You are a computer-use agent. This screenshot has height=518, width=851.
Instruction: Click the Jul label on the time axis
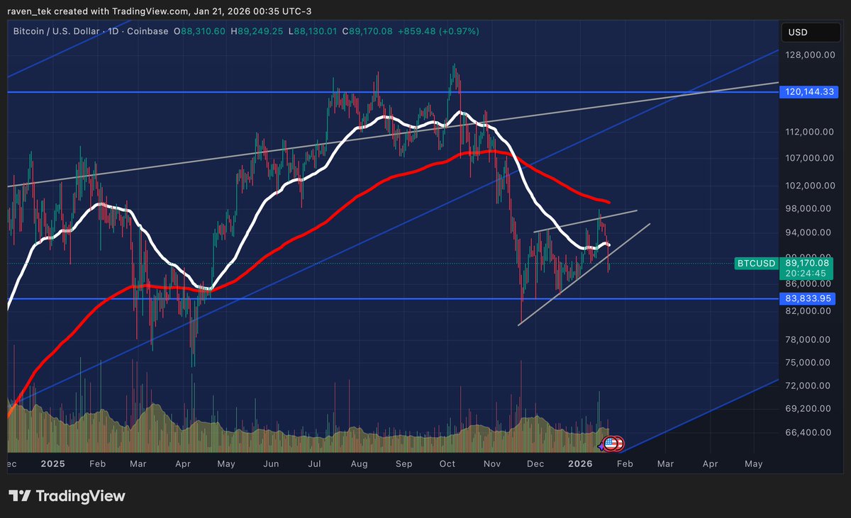point(313,464)
